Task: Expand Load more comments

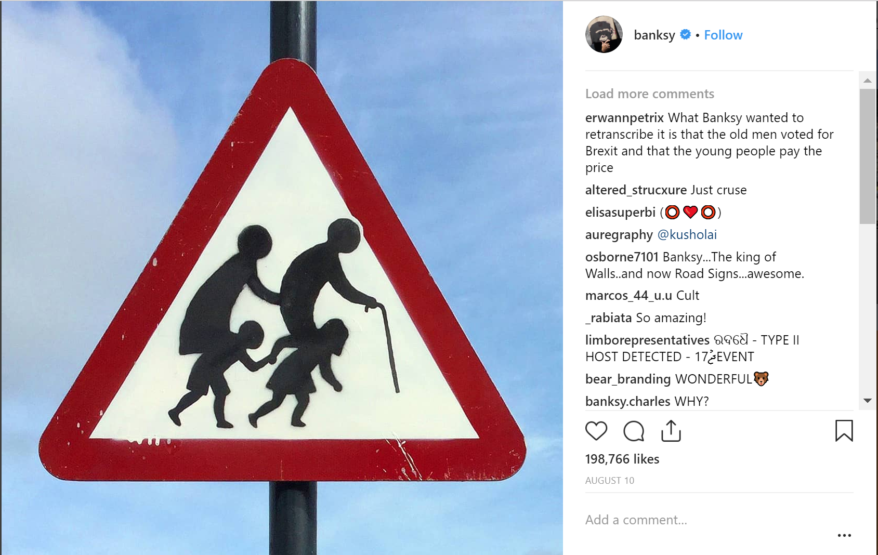Action: click(650, 94)
